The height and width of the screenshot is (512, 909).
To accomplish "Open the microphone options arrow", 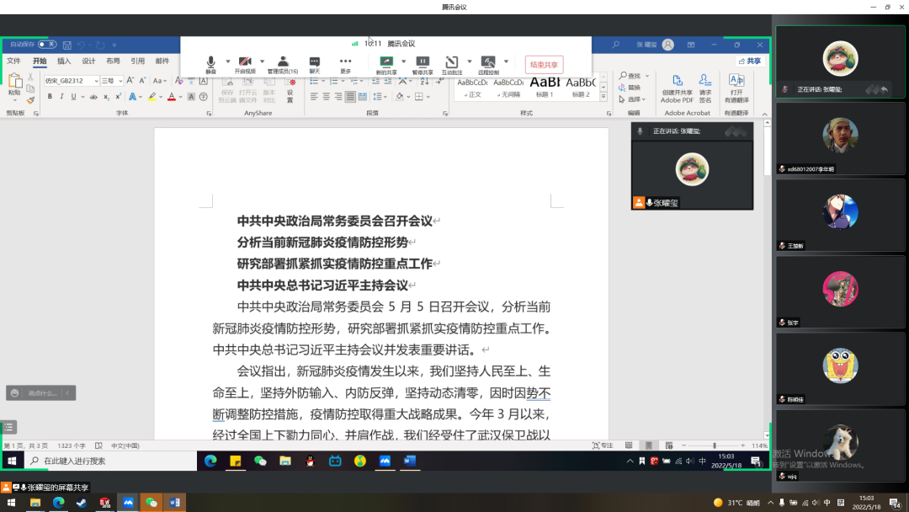I will point(226,61).
